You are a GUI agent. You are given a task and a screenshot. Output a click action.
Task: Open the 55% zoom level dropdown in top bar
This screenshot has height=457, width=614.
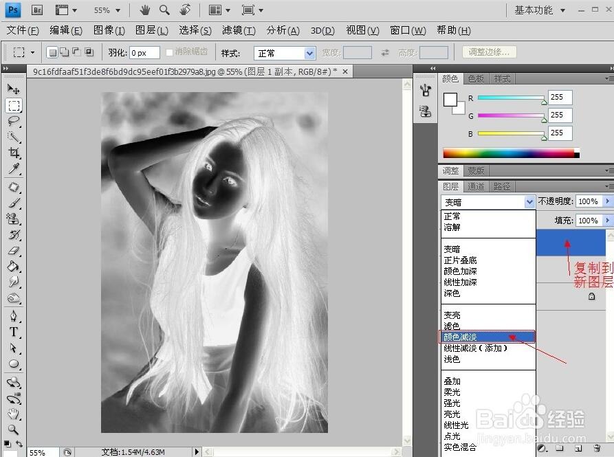pyautogui.click(x=107, y=10)
